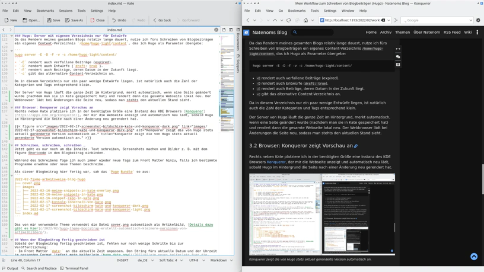The width and height of the screenshot is (484, 272).
Task: Open the Snippets side panel in Kate
Action: click(x=238, y=63)
